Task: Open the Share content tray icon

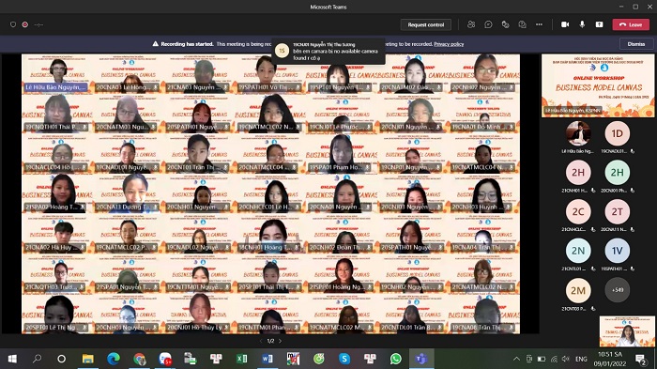Action: point(599,24)
